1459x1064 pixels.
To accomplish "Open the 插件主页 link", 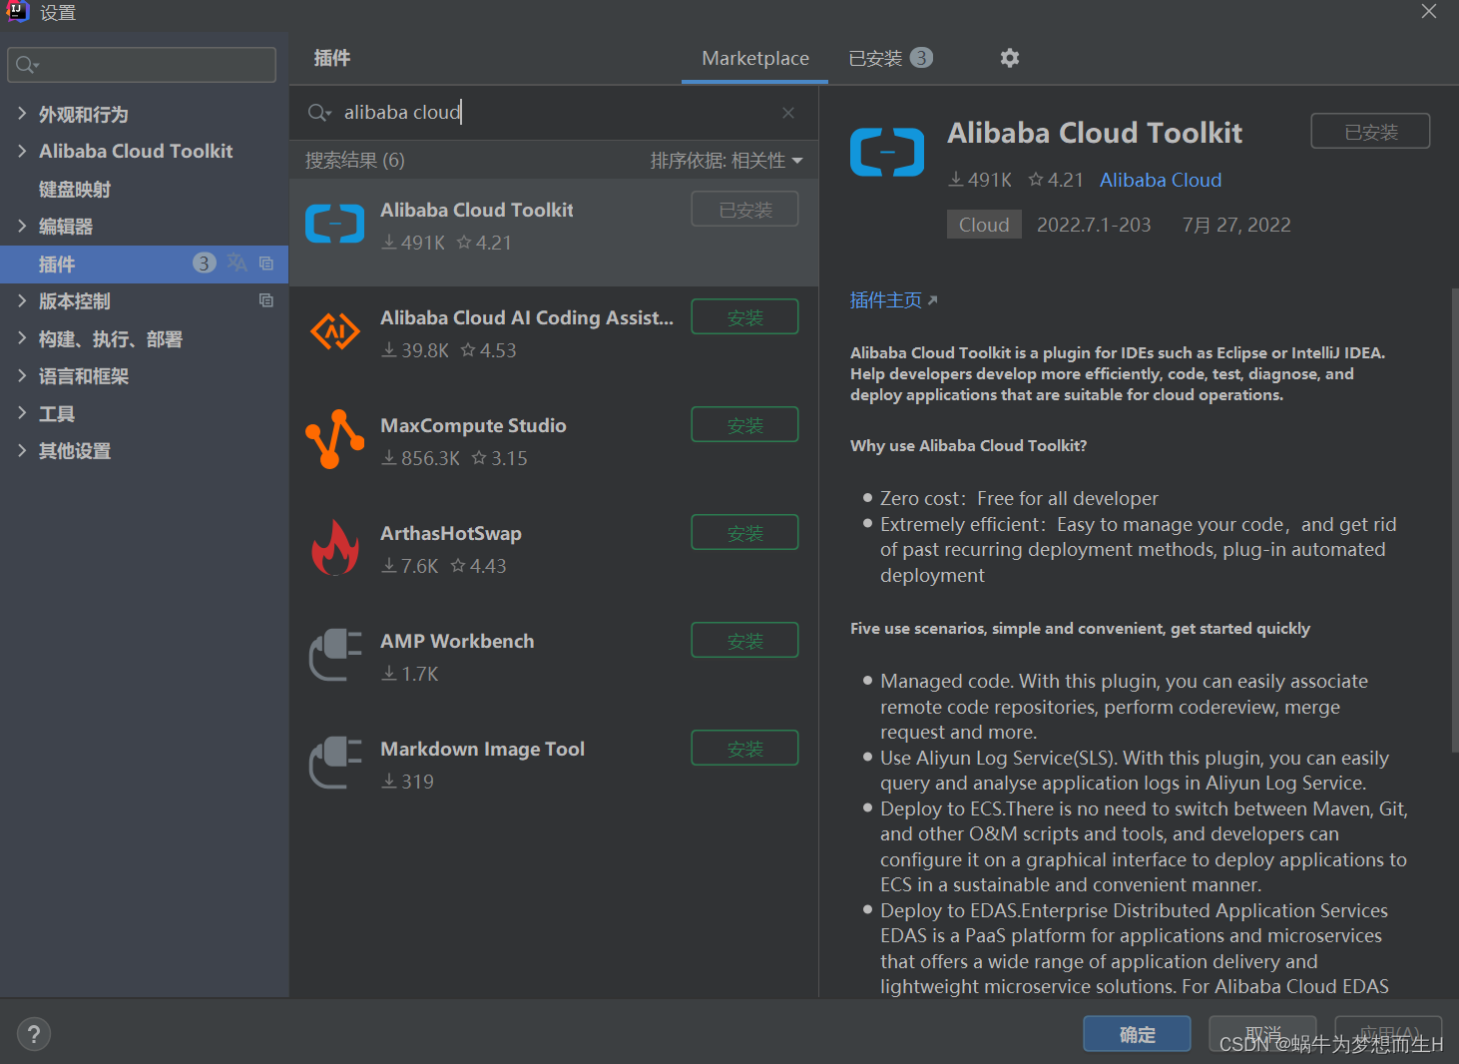I will tap(885, 300).
